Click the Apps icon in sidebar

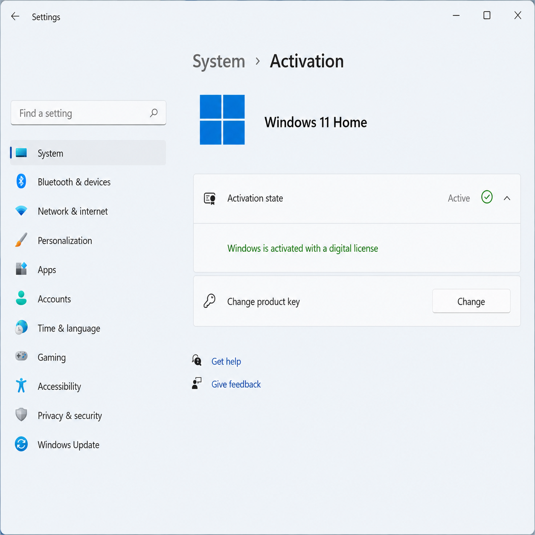[x=21, y=269]
